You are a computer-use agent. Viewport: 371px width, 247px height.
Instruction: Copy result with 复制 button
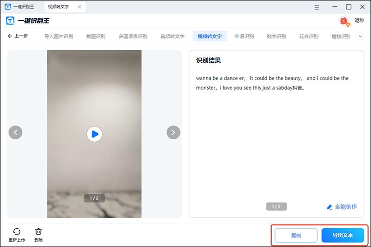pyautogui.click(x=296, y=235)
